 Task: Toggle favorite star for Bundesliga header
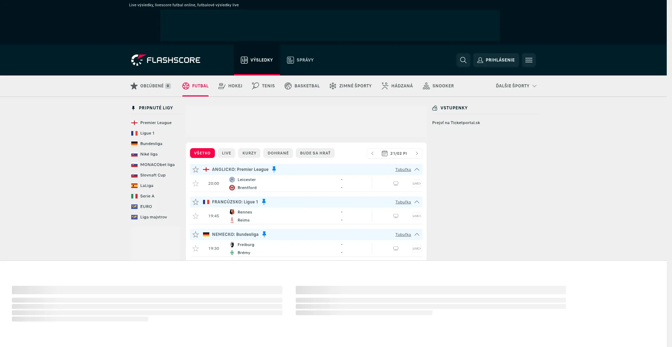196,234
